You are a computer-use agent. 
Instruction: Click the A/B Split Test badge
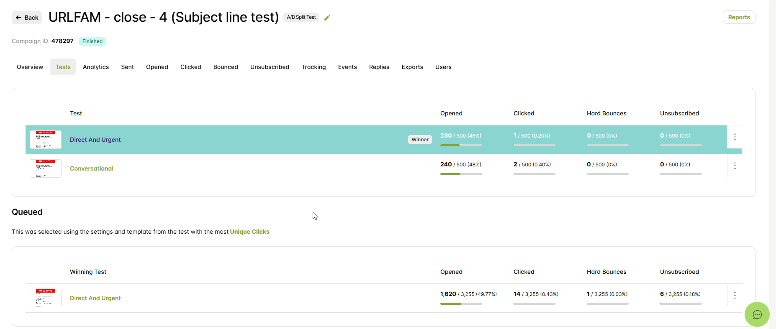(x=301, y=17)
